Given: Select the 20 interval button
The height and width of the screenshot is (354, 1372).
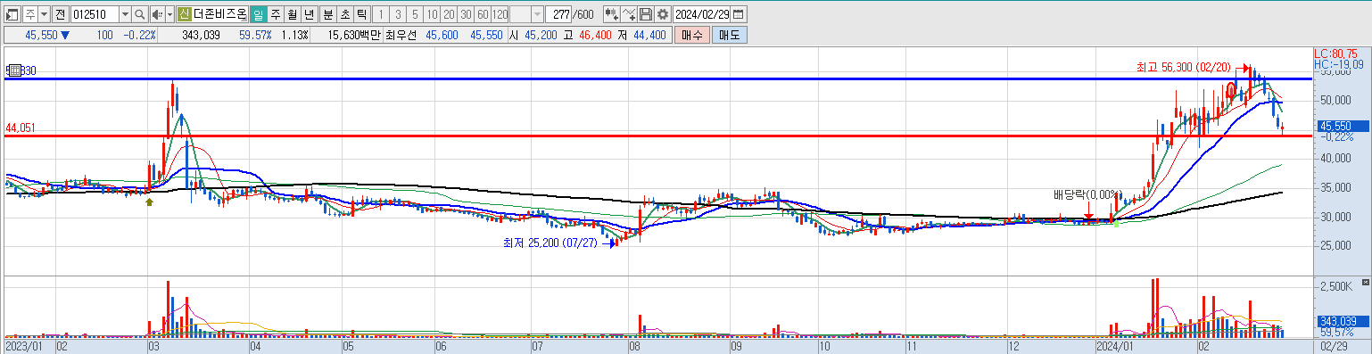Looking at the screenshot, I should tap(448, 14).
